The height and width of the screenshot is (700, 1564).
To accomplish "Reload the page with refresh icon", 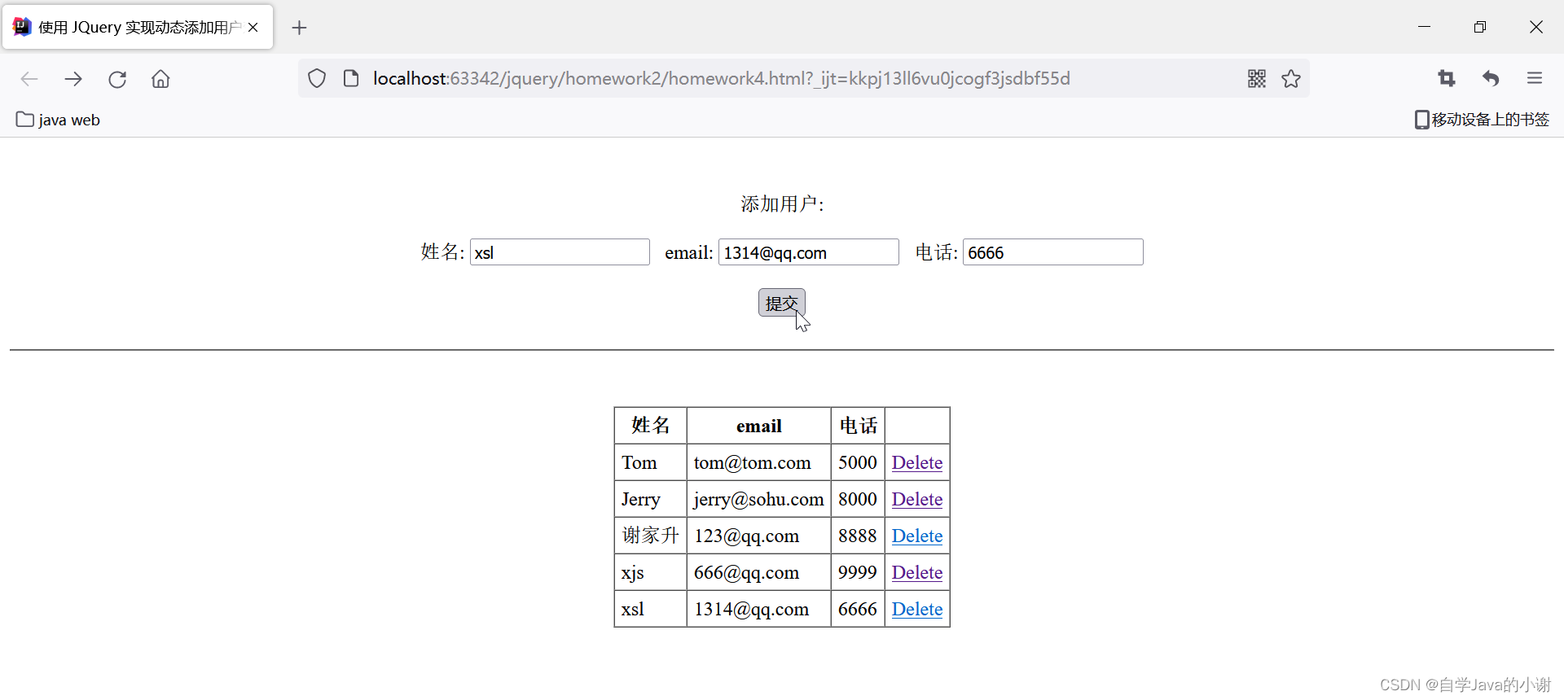I will point(117,79).
